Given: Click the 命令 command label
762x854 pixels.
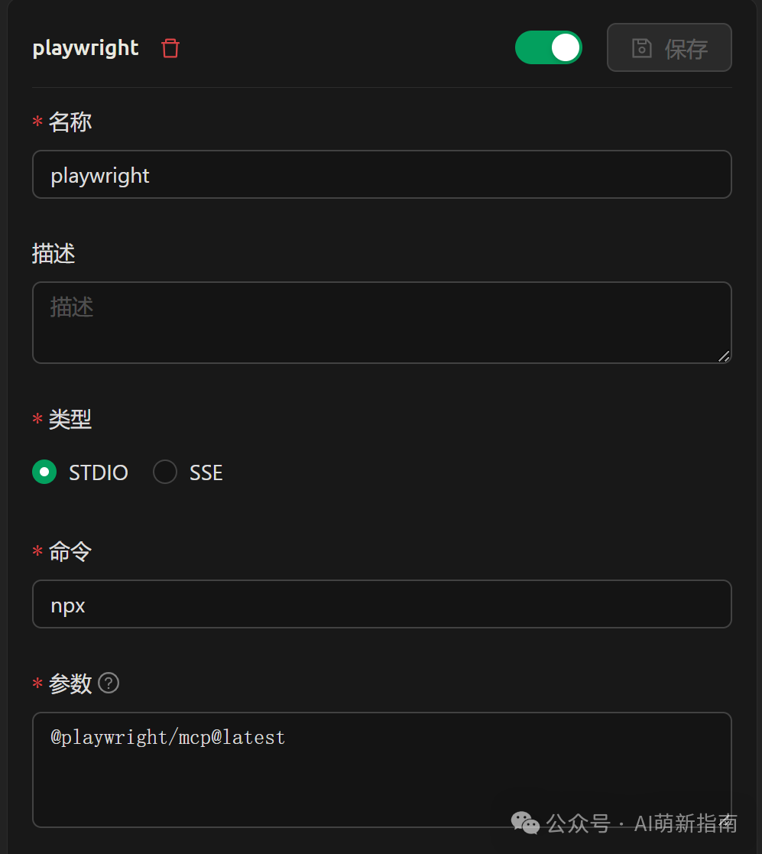Looking at the screenshot, I should 70,551.
